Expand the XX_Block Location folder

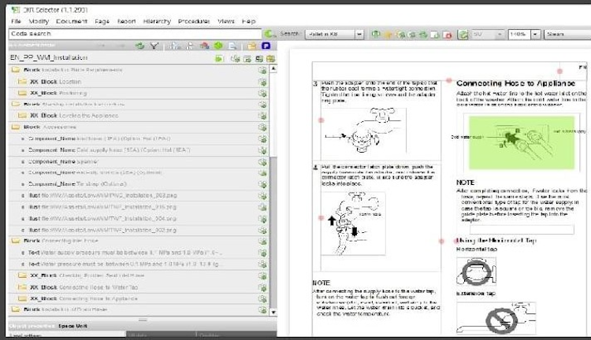[23, 81]
